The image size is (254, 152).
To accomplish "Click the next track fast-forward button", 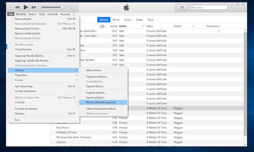I will pyautogui.click(x=34, y=8).
